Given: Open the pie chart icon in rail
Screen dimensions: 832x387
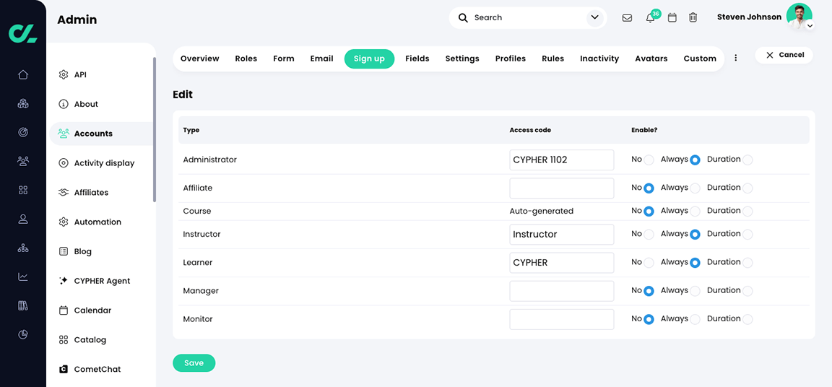Looking at the screenshot, I should coord(23,334).
